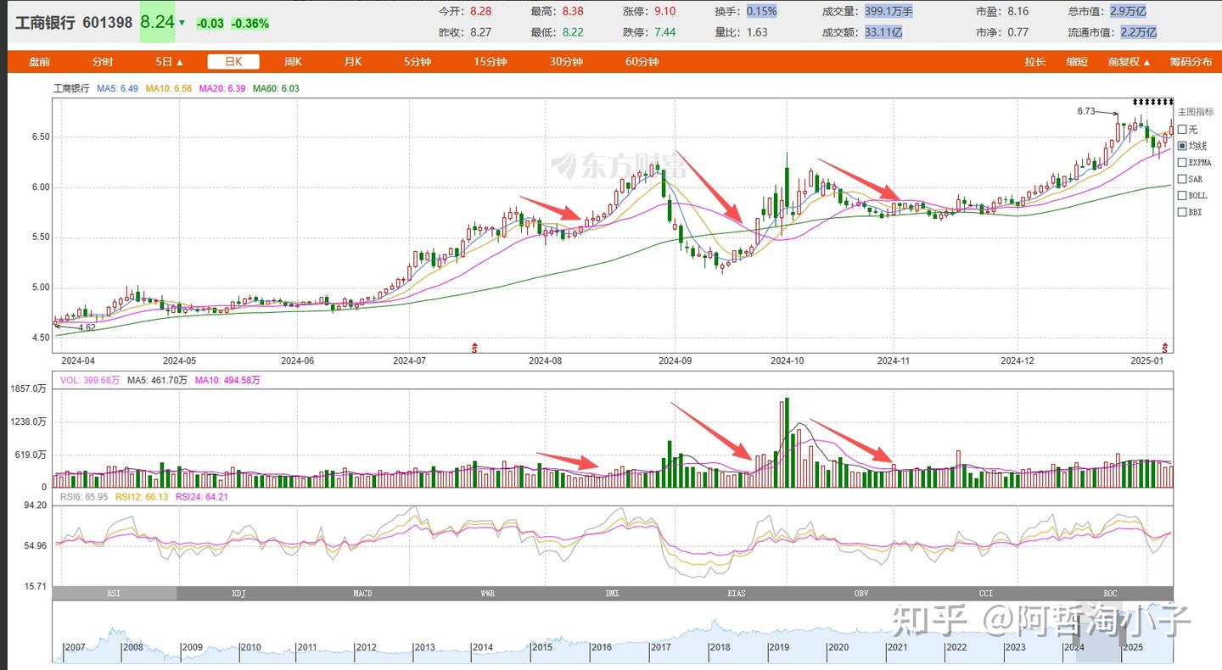This screenshot has height=670, width=1222.
Task: Click the 总市值 value 2.9万亿
Action: click(x=1128, y=11)
